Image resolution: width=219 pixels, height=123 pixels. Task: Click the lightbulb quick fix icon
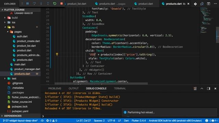[x=57, y=54]
